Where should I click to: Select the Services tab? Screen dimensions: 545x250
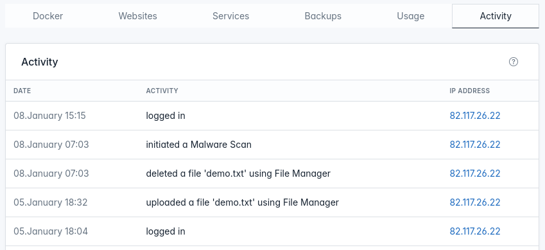click(x=231, y=16)
